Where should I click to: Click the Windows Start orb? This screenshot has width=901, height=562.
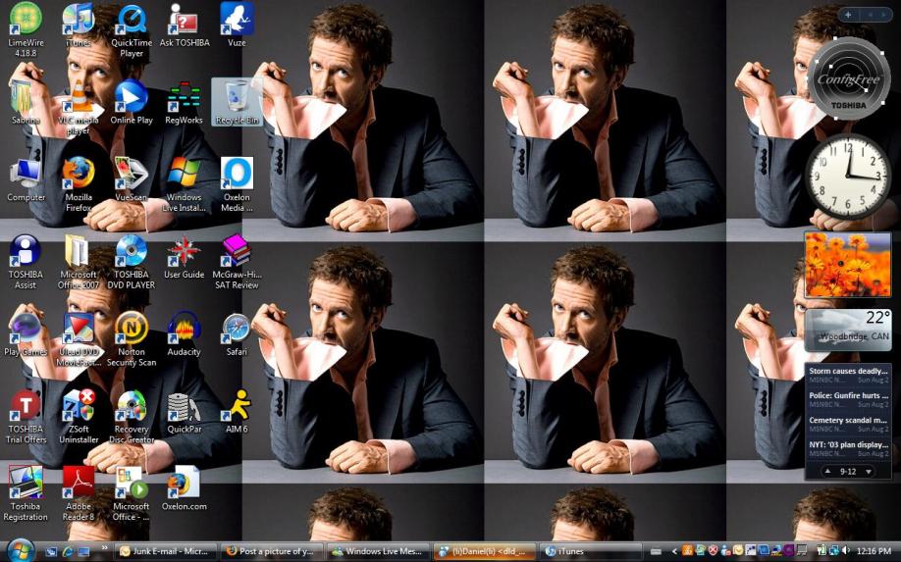[x=20, y=550]
